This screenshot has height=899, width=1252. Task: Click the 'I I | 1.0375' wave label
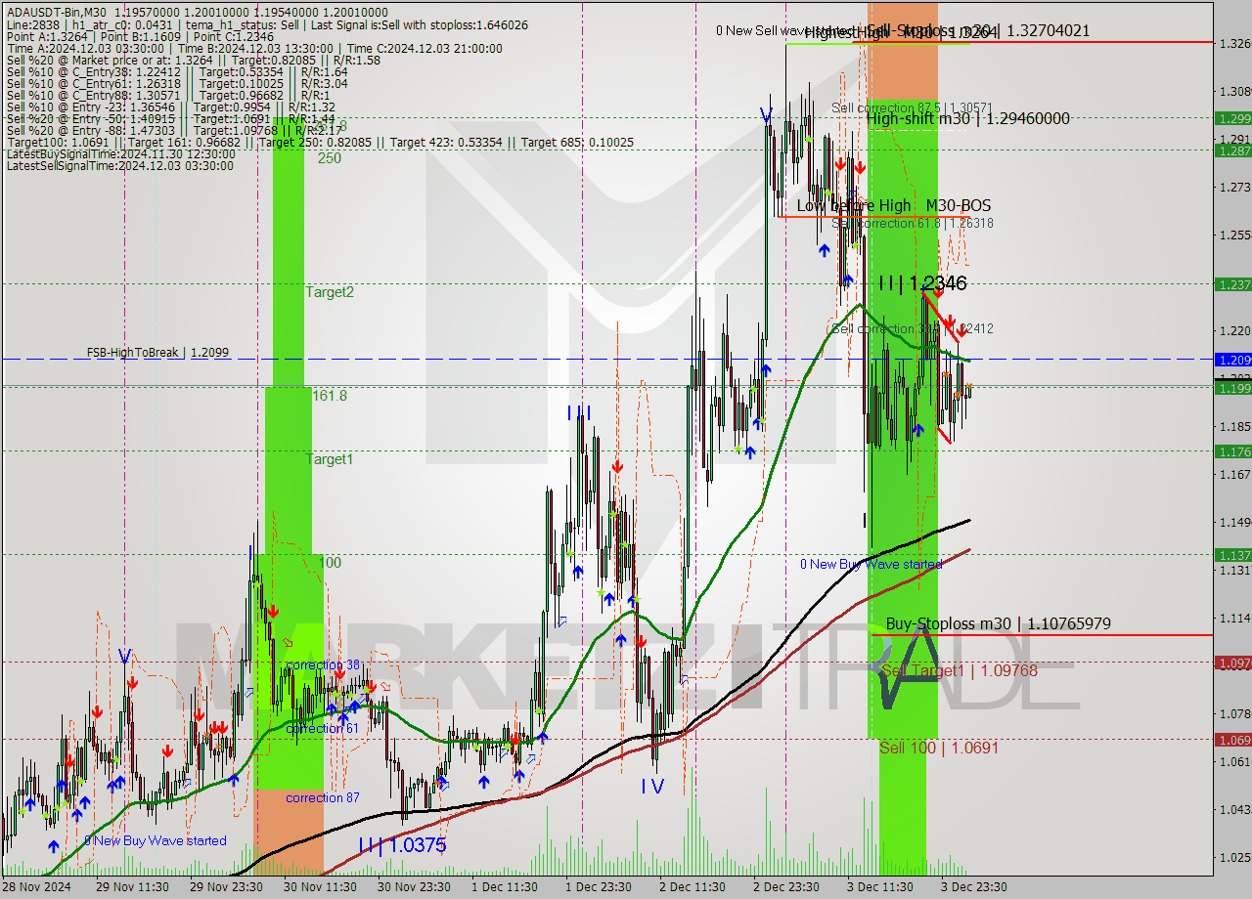(x=402, y=845)
